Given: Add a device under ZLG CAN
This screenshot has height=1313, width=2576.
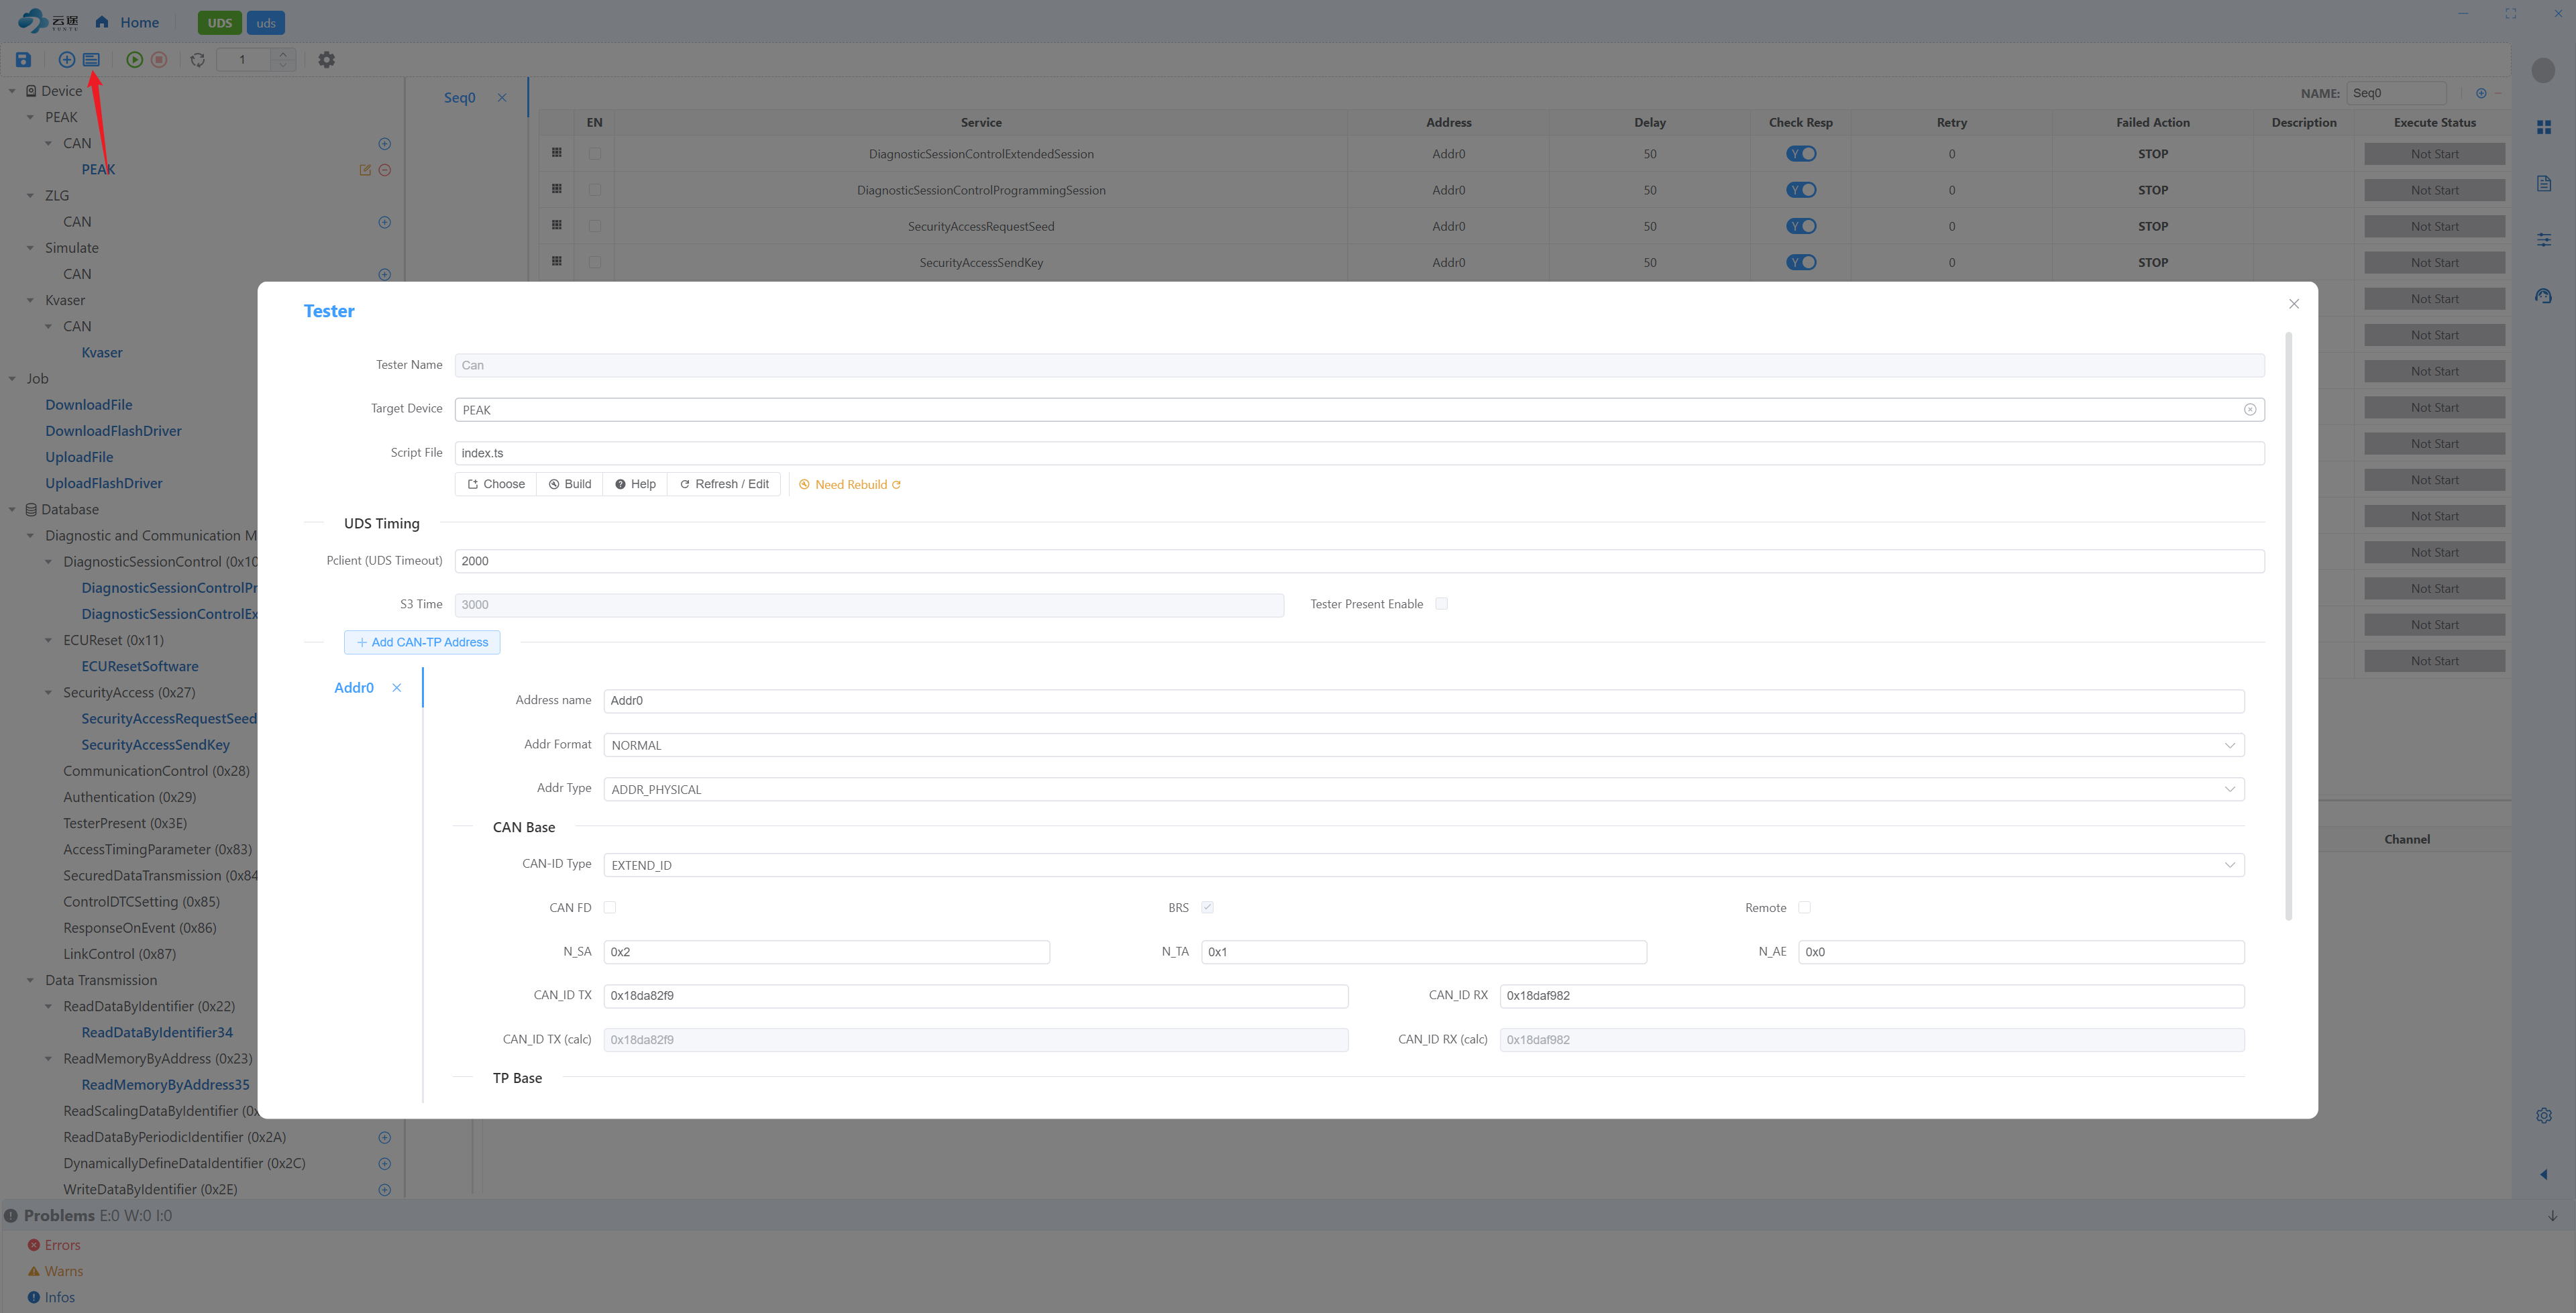Looking at the screenshot, I should 385,222.
